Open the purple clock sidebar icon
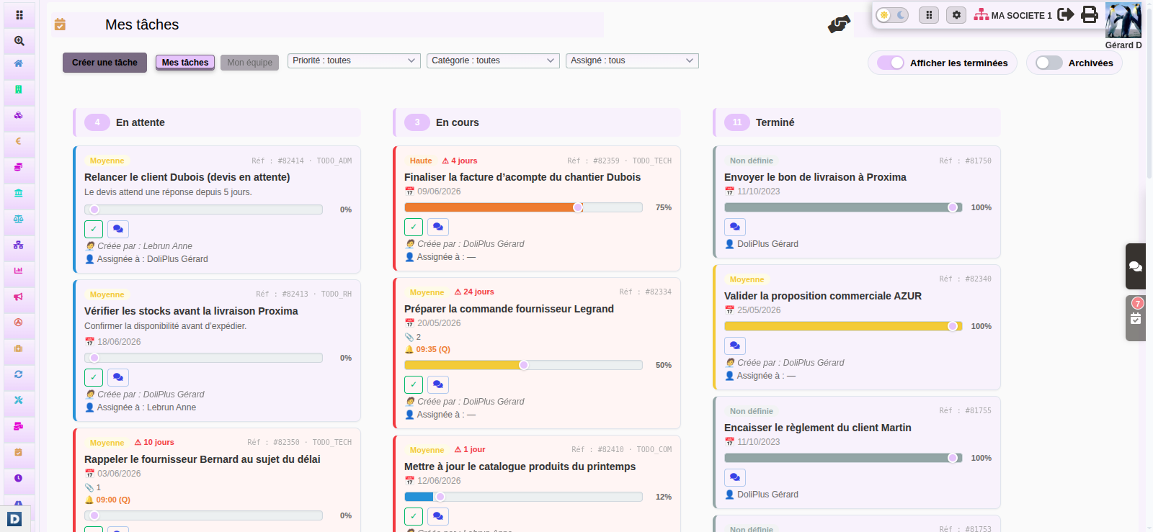Image resolution: width=1153 pixels, height=532 pixels. (x=19, y=478)
